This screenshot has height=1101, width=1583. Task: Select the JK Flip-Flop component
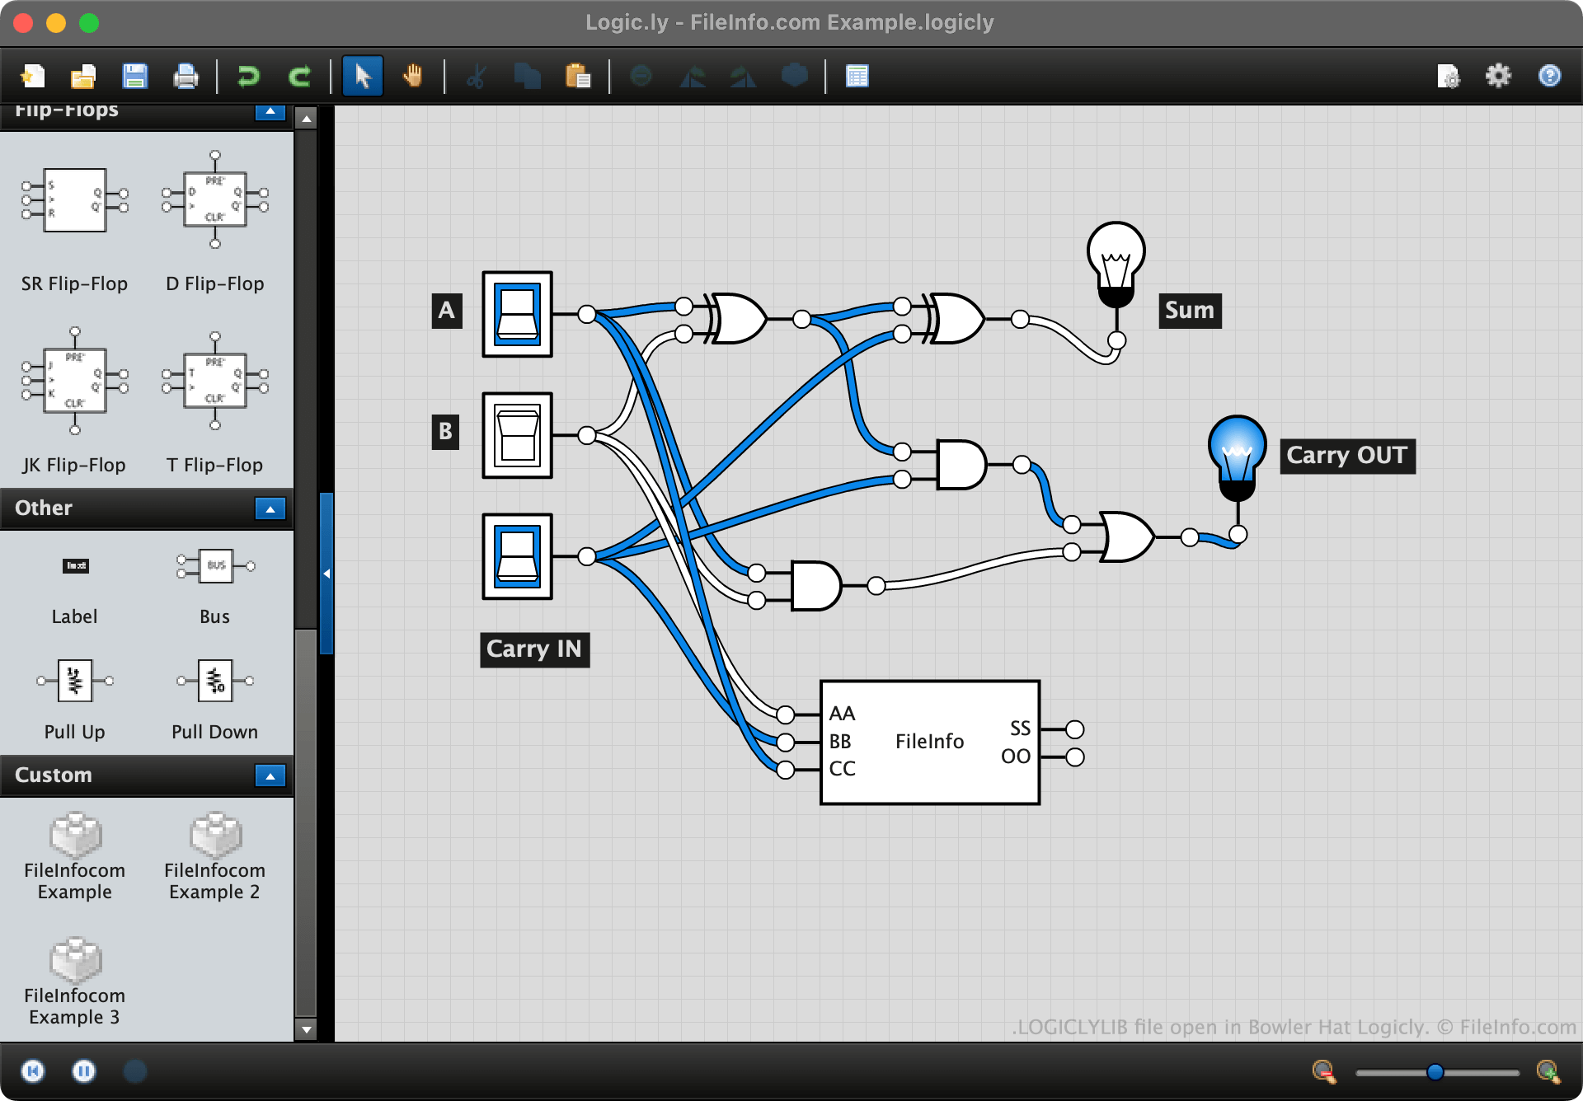point(74,381)
